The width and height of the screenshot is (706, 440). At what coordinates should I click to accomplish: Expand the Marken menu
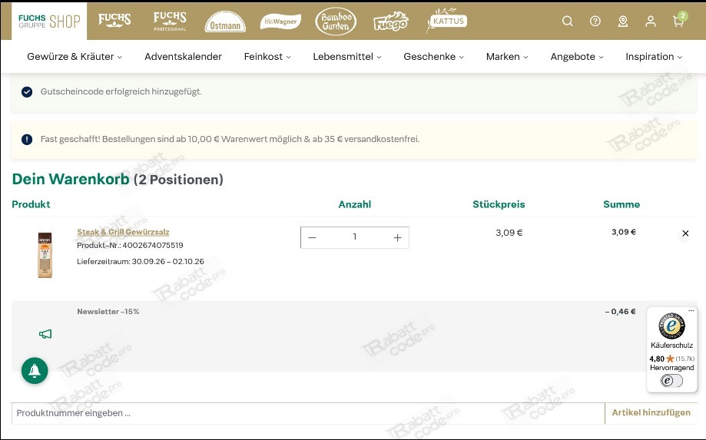507,57
